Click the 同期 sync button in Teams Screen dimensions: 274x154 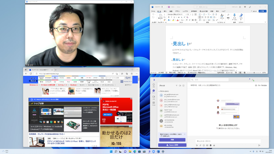[172, 140]
